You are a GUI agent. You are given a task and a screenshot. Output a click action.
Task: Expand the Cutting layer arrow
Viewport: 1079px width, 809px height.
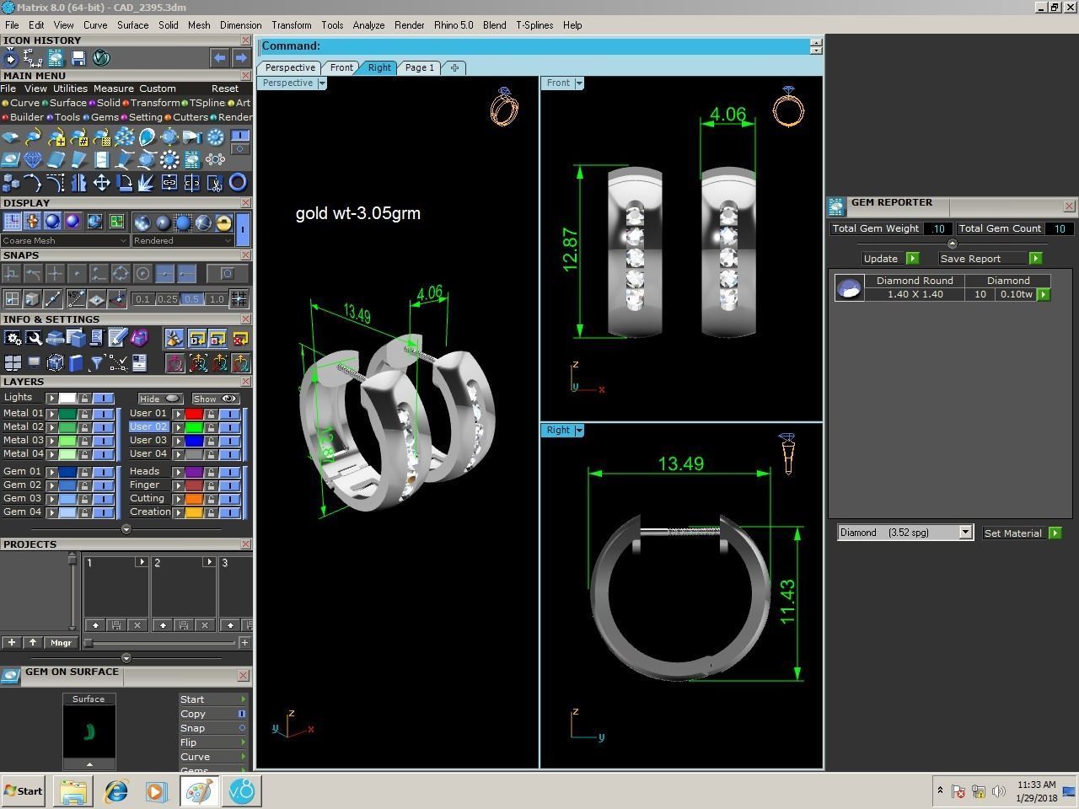click(x=178, y=499)
